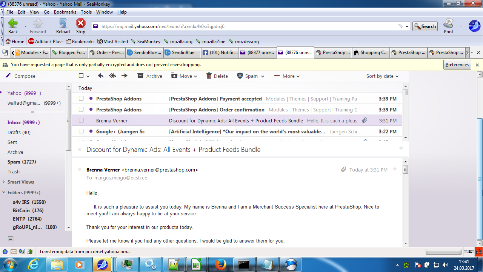Open the attachment paperclip in message header
483x272 pixels.
pos(343,170)
